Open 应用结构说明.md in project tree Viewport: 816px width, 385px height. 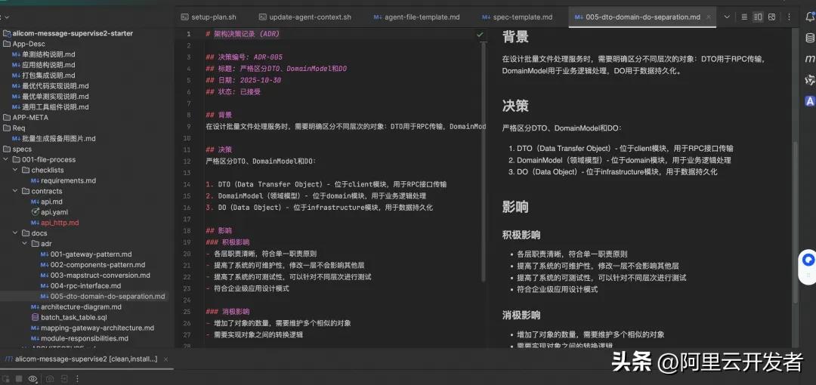[45, 65]
